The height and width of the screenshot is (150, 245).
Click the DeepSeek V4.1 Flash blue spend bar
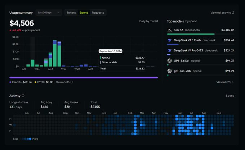point(173,44)
